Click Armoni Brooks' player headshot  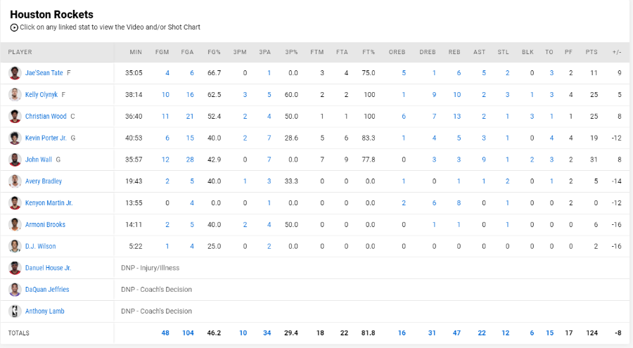(15, 224)
